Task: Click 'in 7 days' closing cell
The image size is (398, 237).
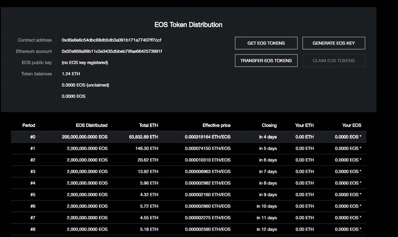Action: click(268, 171)
